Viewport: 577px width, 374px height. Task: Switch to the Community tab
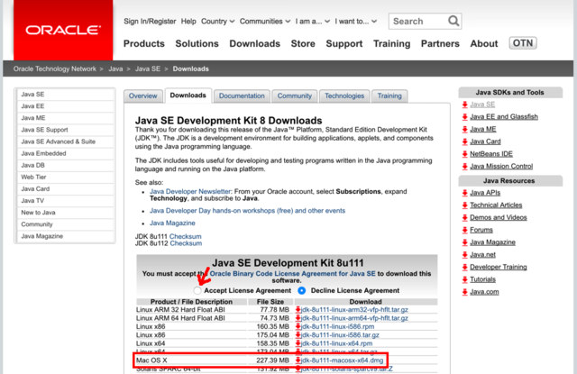pyautogui.click(x=295, y=96)
